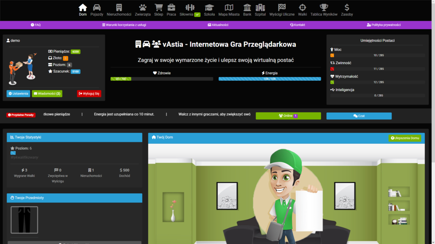Open Mapa Miasta map icon
This screenshot has width=435, height=244.
click(229, 7)
